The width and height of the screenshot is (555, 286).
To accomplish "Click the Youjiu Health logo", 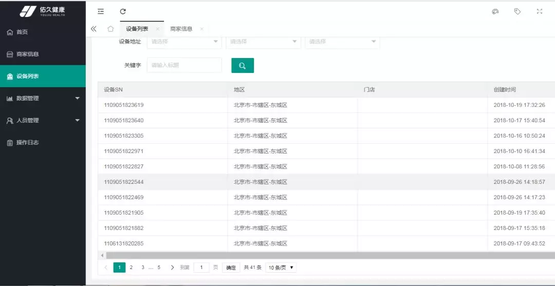I will (43, 11).
